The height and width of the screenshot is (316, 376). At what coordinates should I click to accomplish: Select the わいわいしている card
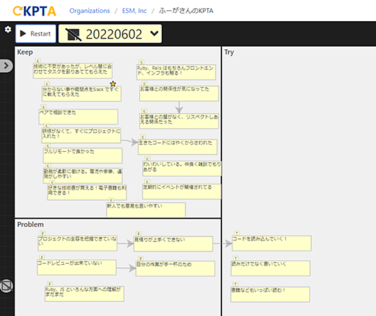click(x=182, y=169)
